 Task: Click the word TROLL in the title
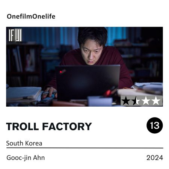click(23, 127)
